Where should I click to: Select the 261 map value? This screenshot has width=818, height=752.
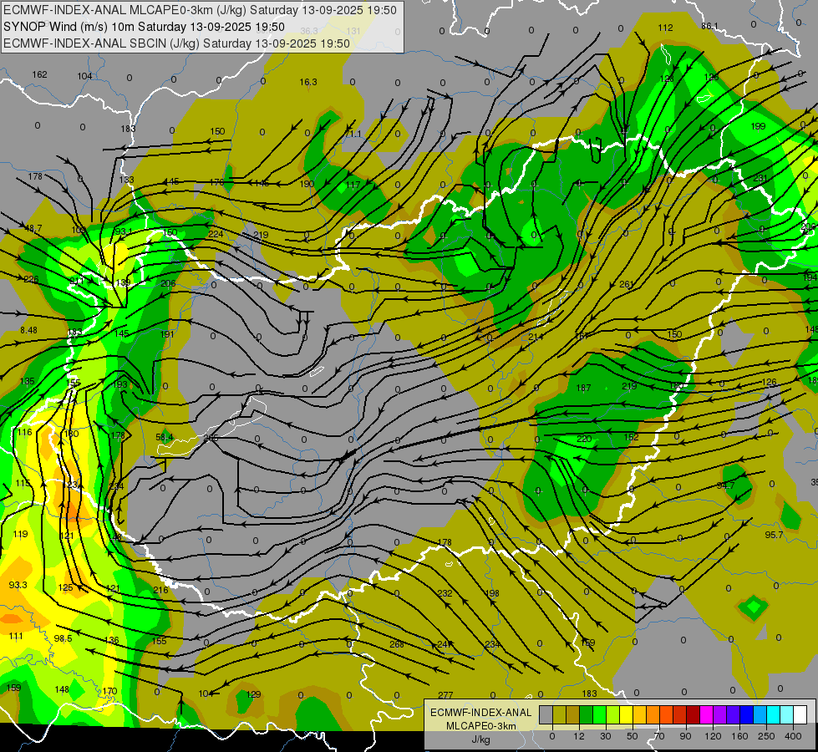[x=626, y=284]
